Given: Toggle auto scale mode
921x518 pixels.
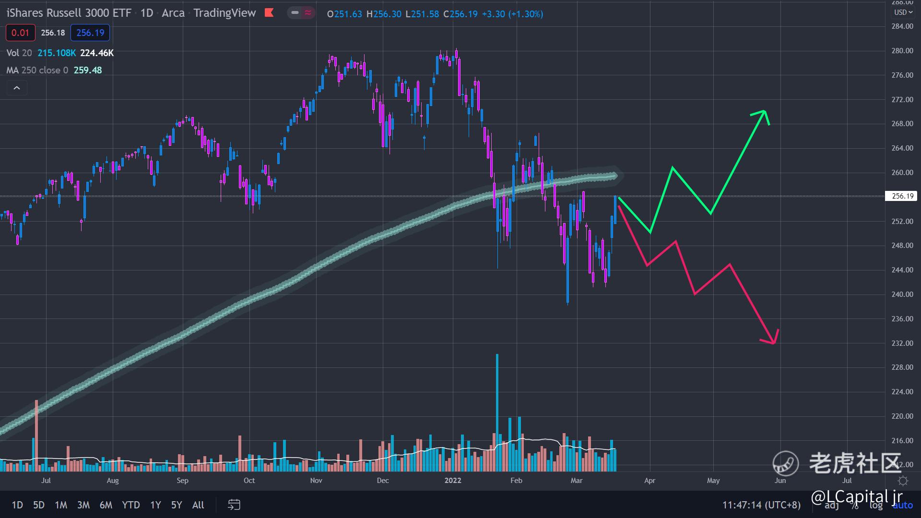Looking at the screenshot, I should [x=903, y=505].
